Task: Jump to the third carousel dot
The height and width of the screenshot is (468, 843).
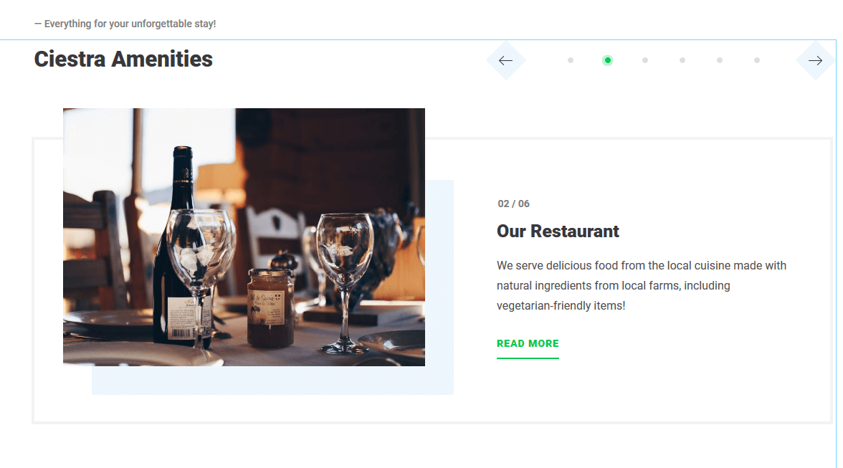Action: point(645,60)
